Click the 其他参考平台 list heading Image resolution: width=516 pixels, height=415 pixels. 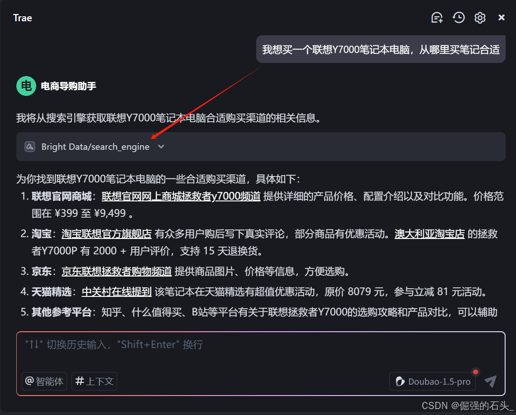pyautogui.click(x=62, y=312)
